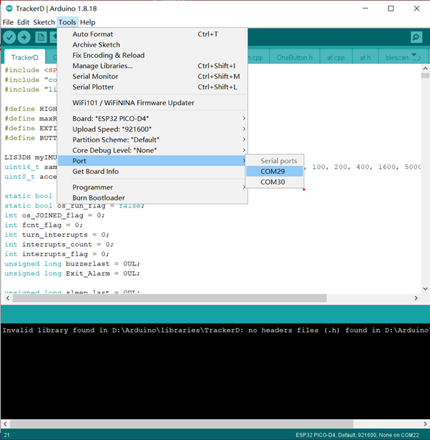Click editor vertical scrollbar down arrow
The width and height of the screenshot is (430, 440).
pos(425,289)
